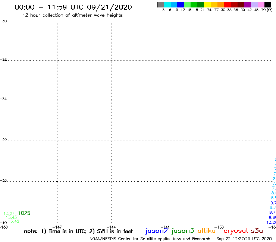
Task: Click the 13.43 wave height reading
Action: point(11,217)
